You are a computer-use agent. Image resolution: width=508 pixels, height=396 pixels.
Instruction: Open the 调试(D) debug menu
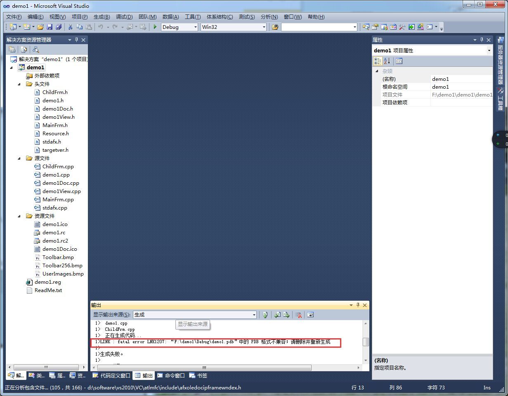(124, 17)
